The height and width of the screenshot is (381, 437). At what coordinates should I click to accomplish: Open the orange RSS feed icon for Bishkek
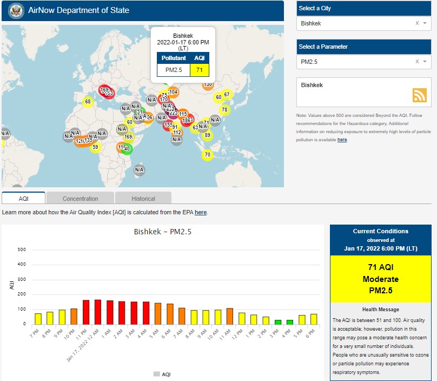pos(420,95)
